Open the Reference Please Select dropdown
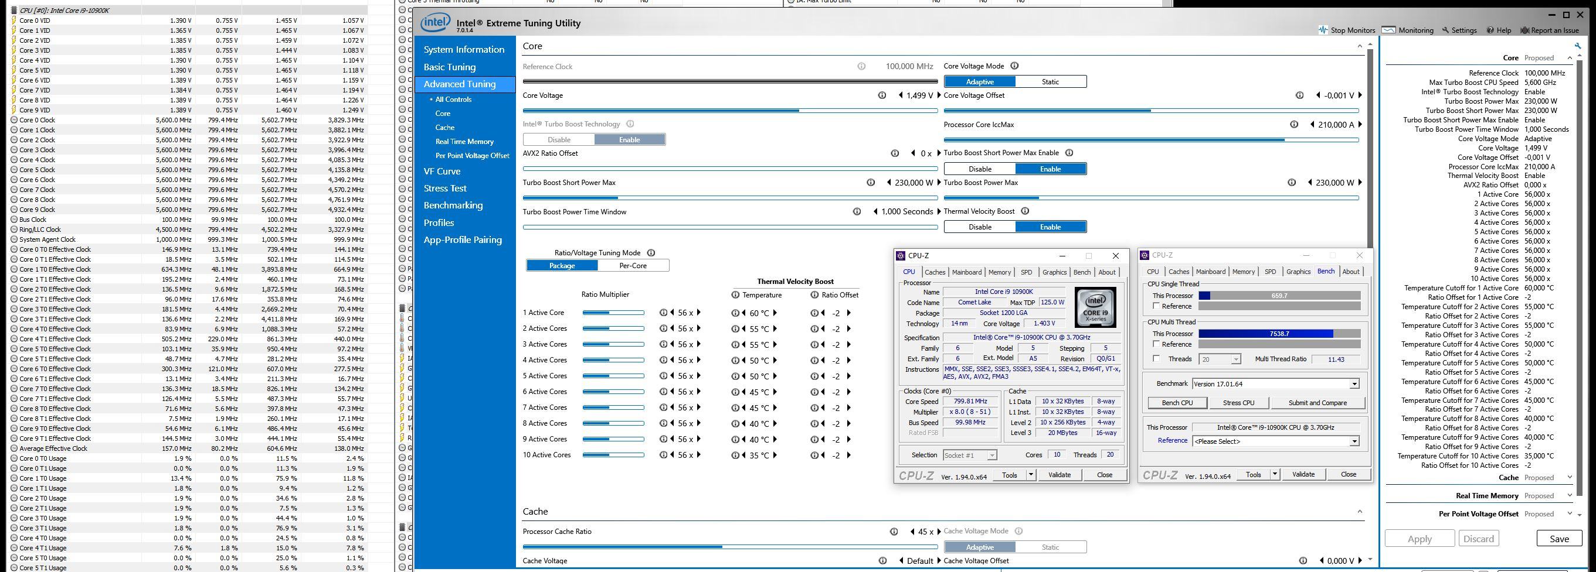The width and height of the screenshot is (1596, 572). [1354, 441]
